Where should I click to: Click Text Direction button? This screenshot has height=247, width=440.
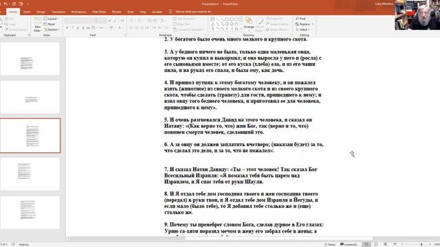coord(185,19)
